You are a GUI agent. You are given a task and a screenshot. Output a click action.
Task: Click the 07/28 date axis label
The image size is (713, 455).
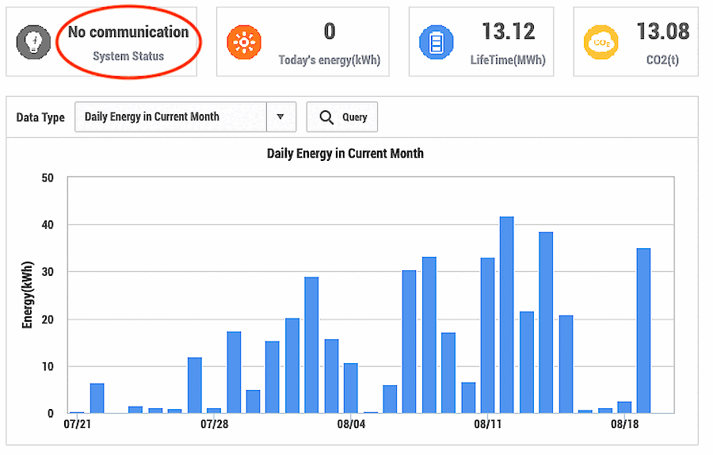tap(214, 425)
